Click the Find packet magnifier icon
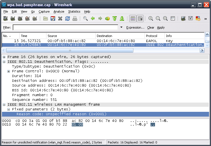 pos(85,19)
